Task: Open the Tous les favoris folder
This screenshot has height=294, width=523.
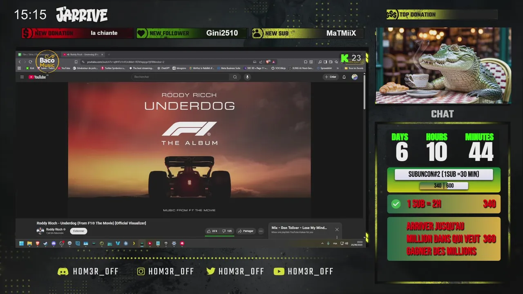Action: [354, 68]
